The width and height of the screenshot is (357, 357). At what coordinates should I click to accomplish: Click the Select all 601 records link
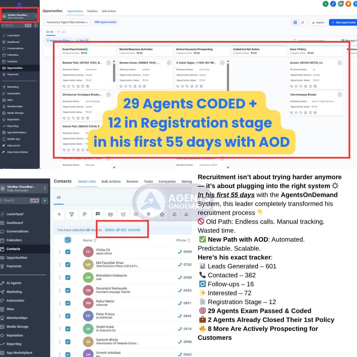tap(122, 230)
